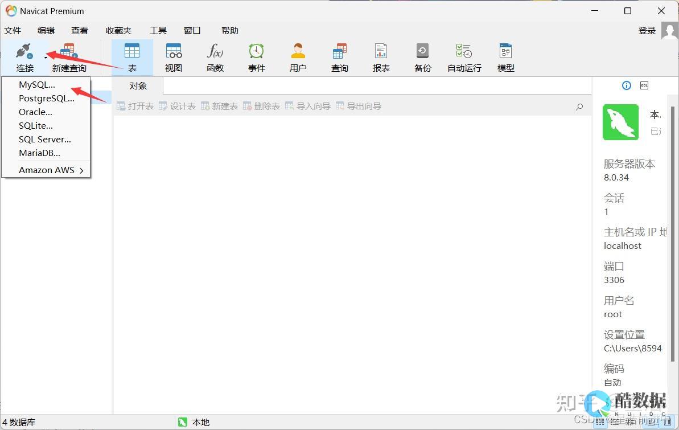Open the 帮助 (Help) menu
The height and width of the screenshot is (430, 679).
pyautogui.click(x=229, y=30)
